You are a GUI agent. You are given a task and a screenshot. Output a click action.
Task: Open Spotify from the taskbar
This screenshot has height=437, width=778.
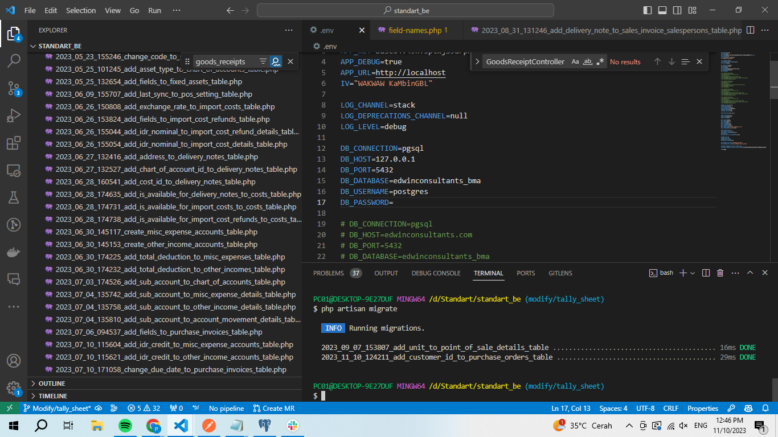pyautogui.click(x=125, y=426)
